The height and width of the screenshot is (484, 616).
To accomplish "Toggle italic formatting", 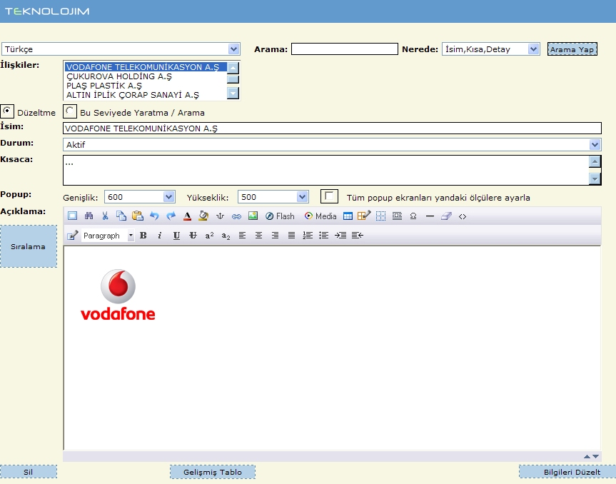I will pyautogui.click(x=159, y=236).
